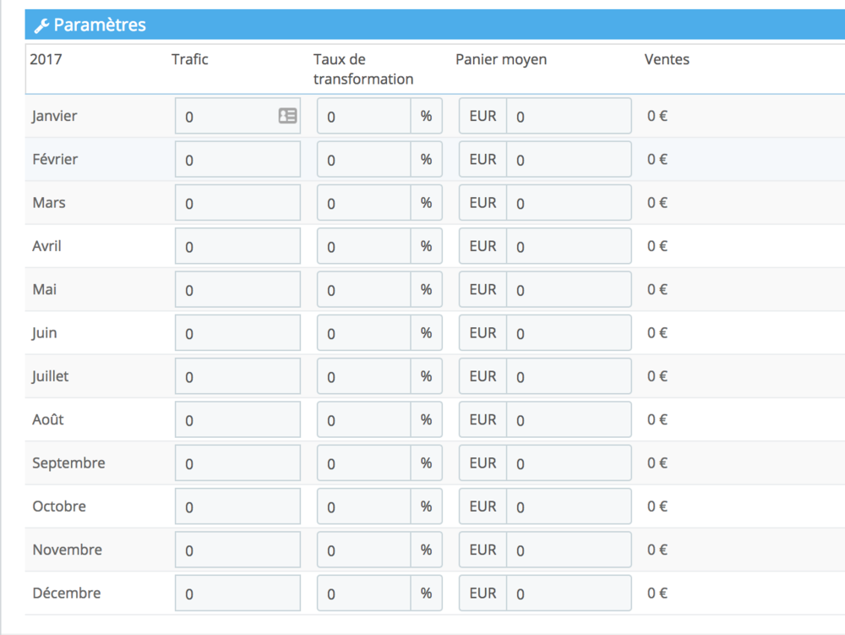Click the % sign in the Mai row
This screenshot has height=635, width=845.
pyautogui.click(x=426, y=289)
